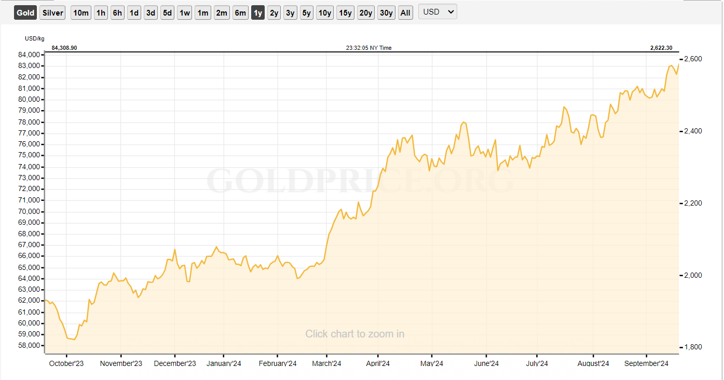724x380 pixels.
Task: Click the August'24 axis label
Action: pyautogui.click(x=593, y=363)
